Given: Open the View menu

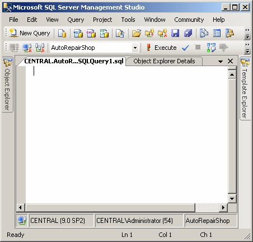Looking at the screenshot, I should tap(52, 20).
